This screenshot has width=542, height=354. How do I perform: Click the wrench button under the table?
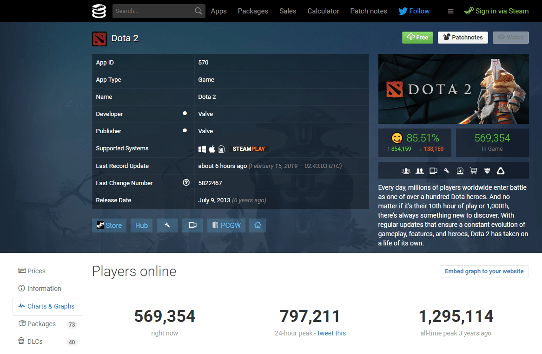pos(167,225)
